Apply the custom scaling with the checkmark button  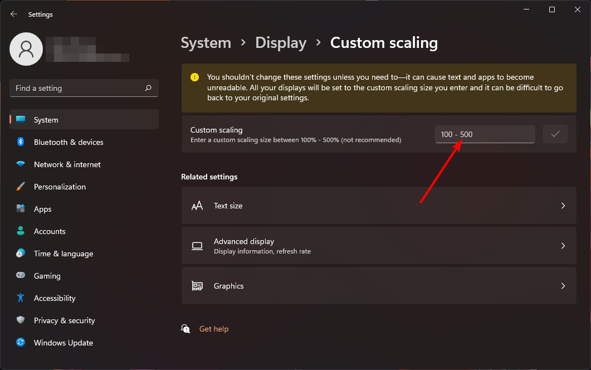point(555,134)
